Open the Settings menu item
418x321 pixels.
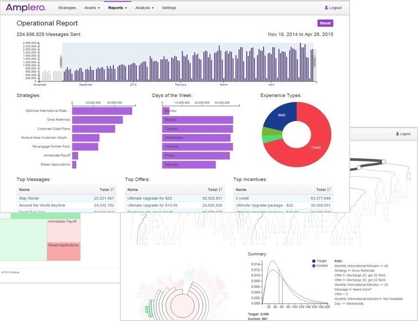169,8
